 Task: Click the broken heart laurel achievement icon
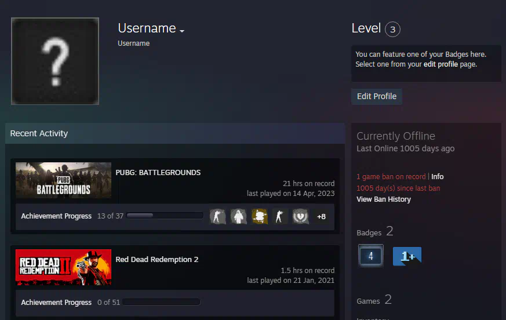click(301, 216)
